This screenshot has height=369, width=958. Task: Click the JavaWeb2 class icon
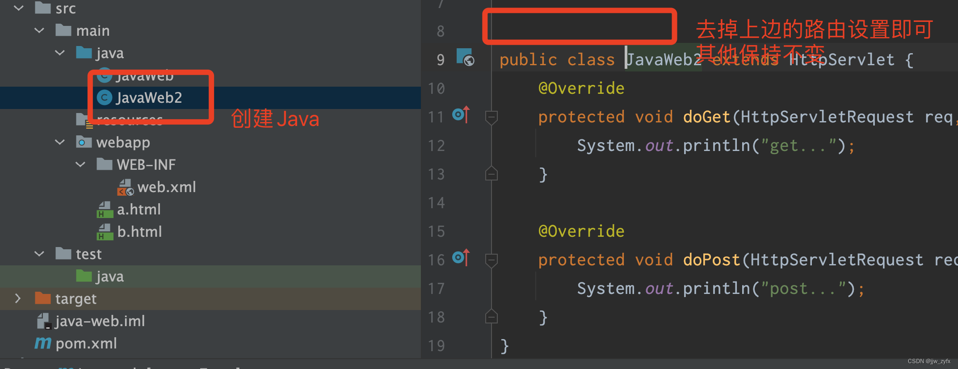(105, 97)
